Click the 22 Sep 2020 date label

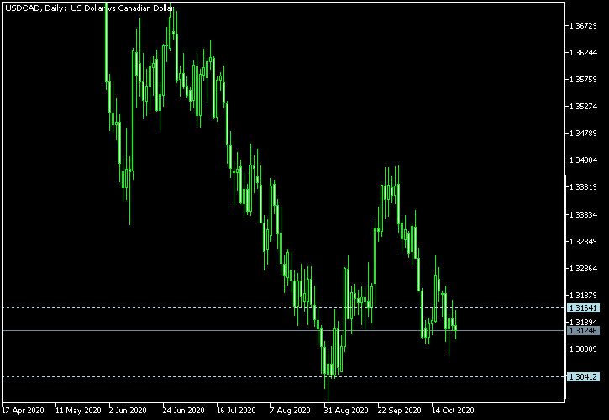(x=400, y=410)
